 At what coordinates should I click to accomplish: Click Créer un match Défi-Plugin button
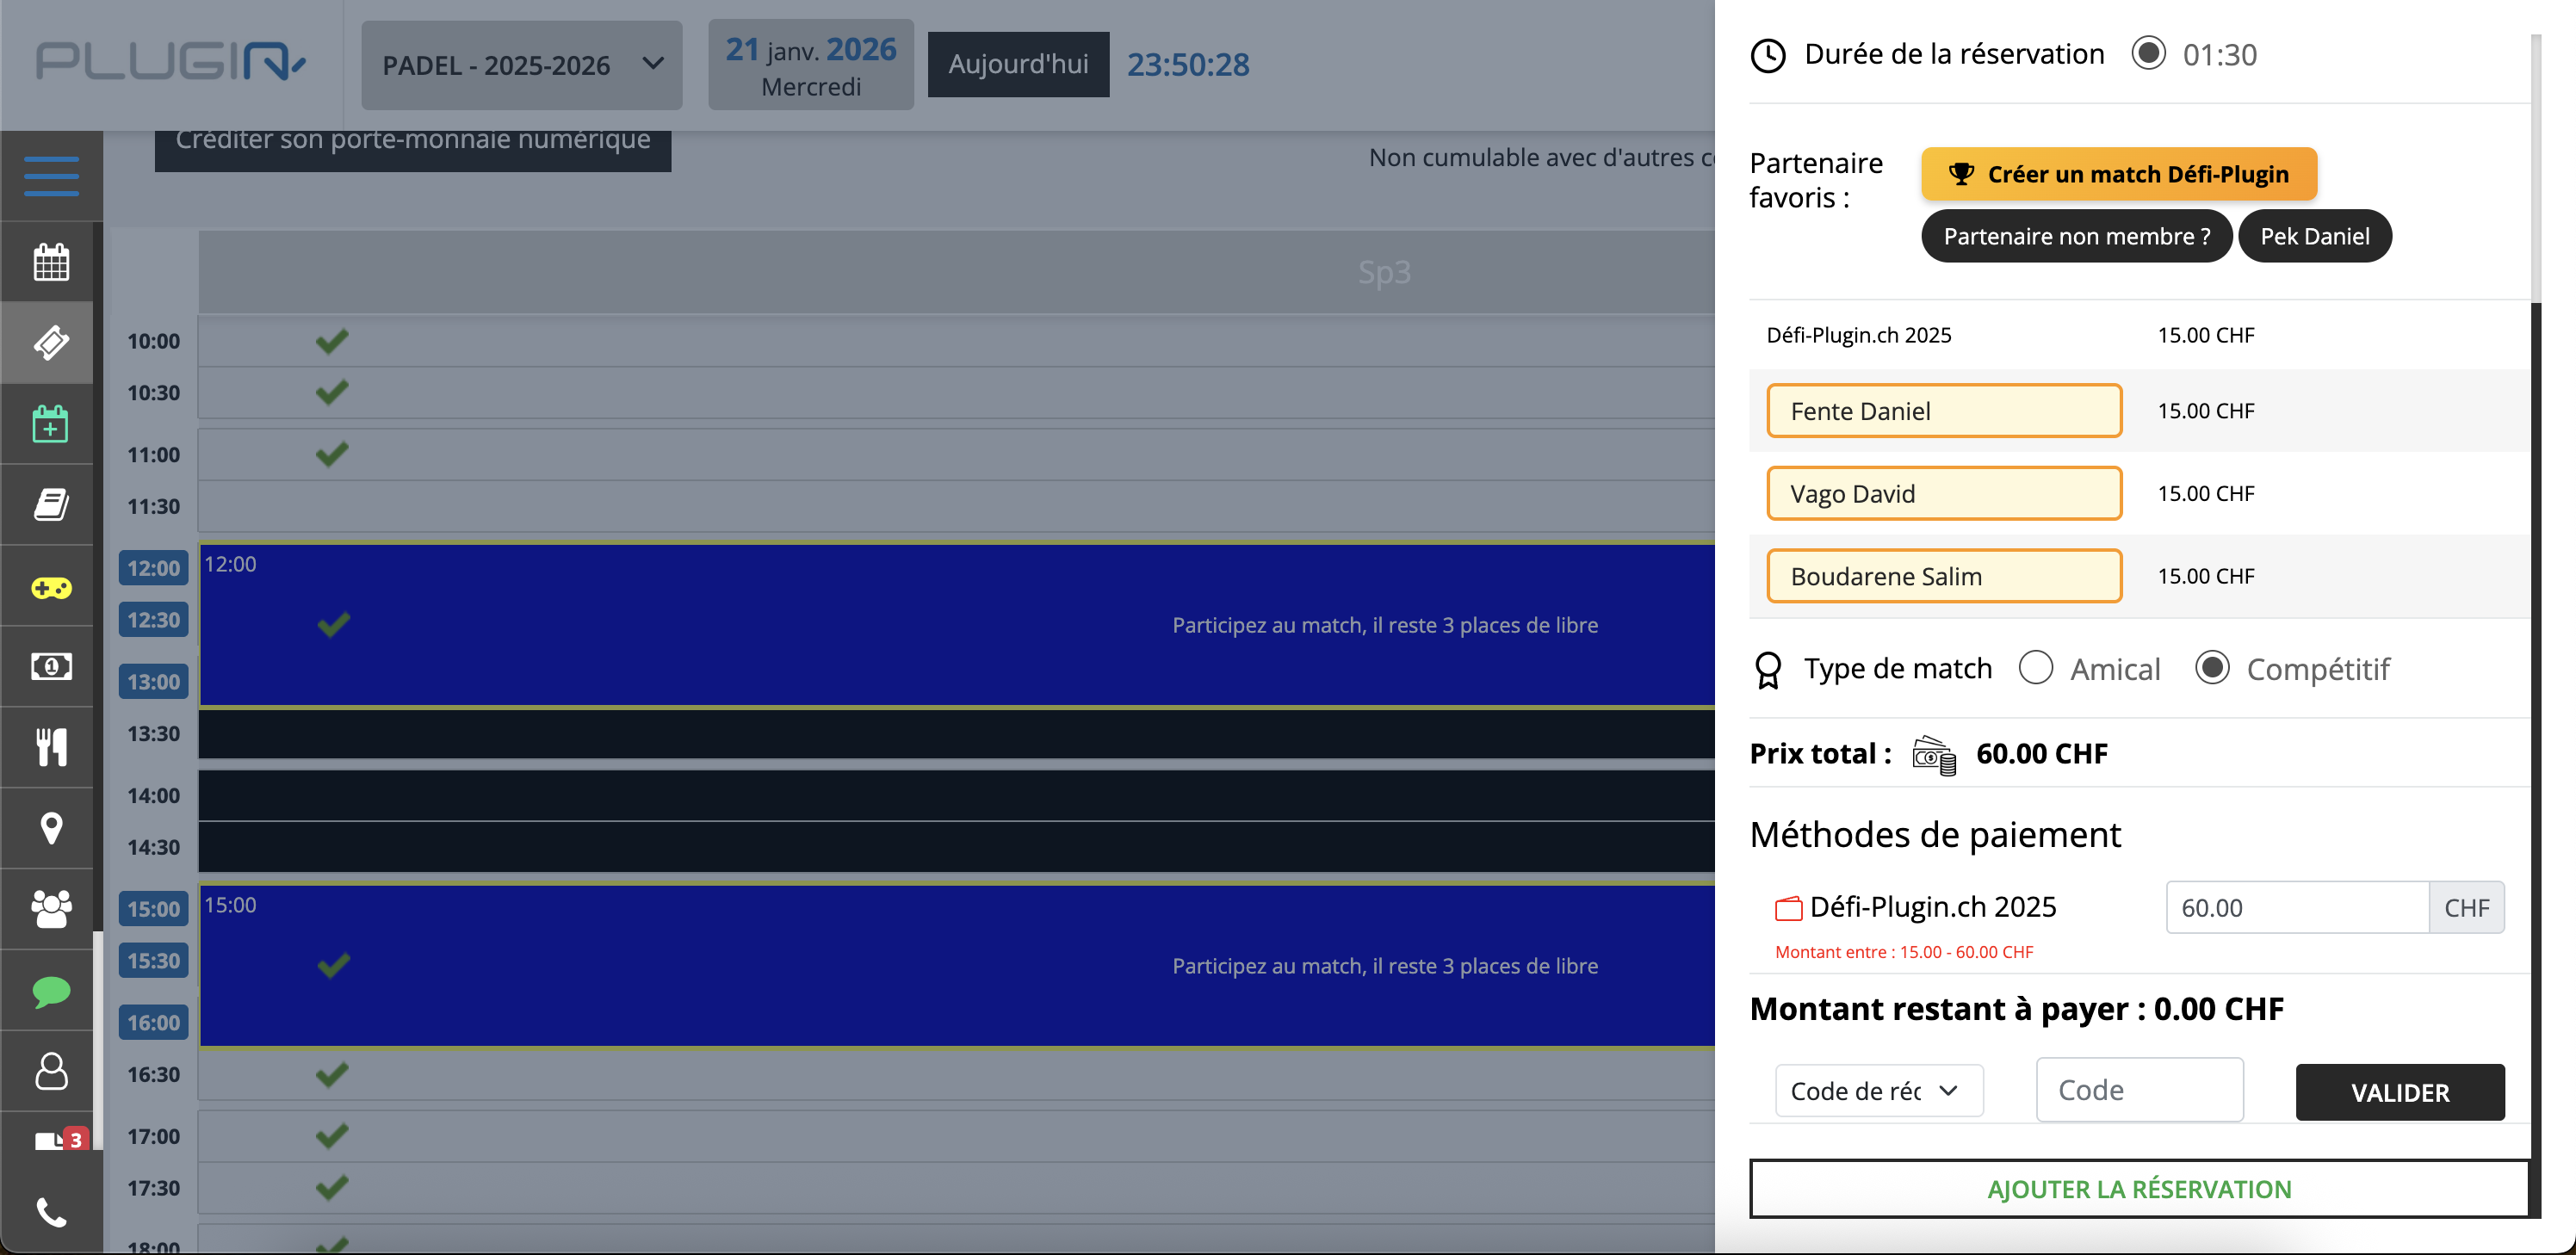(2118, 174)
